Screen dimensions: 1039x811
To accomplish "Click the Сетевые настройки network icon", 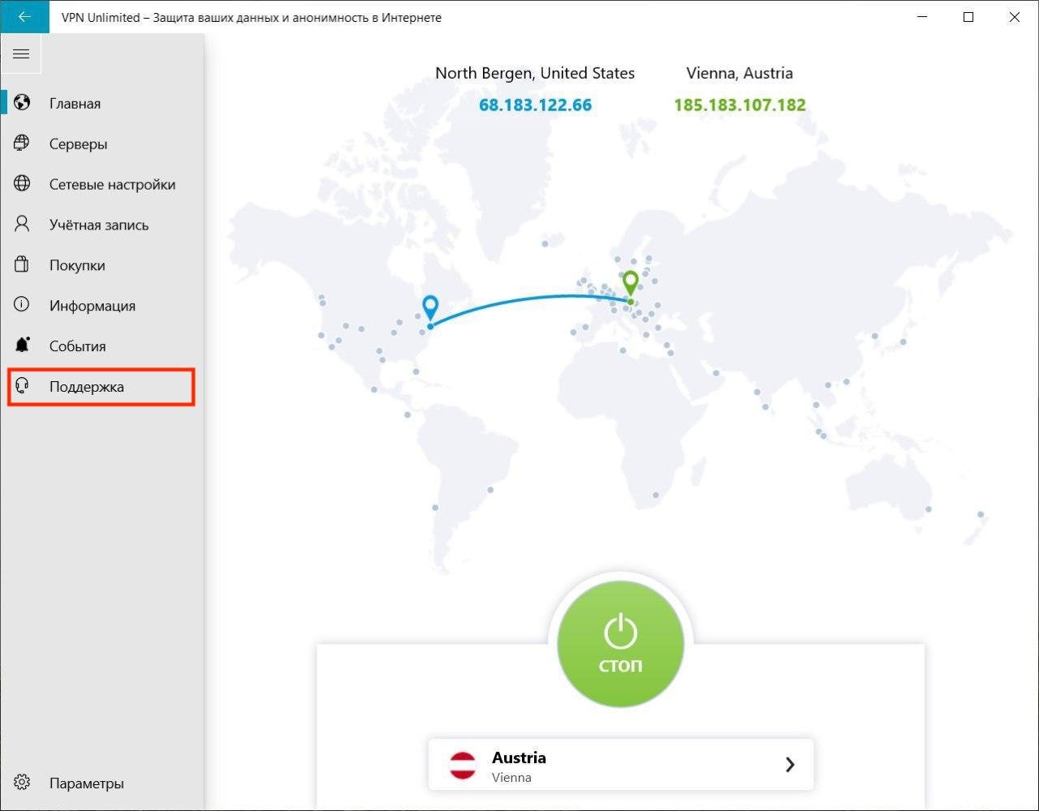I will [22, 184].
